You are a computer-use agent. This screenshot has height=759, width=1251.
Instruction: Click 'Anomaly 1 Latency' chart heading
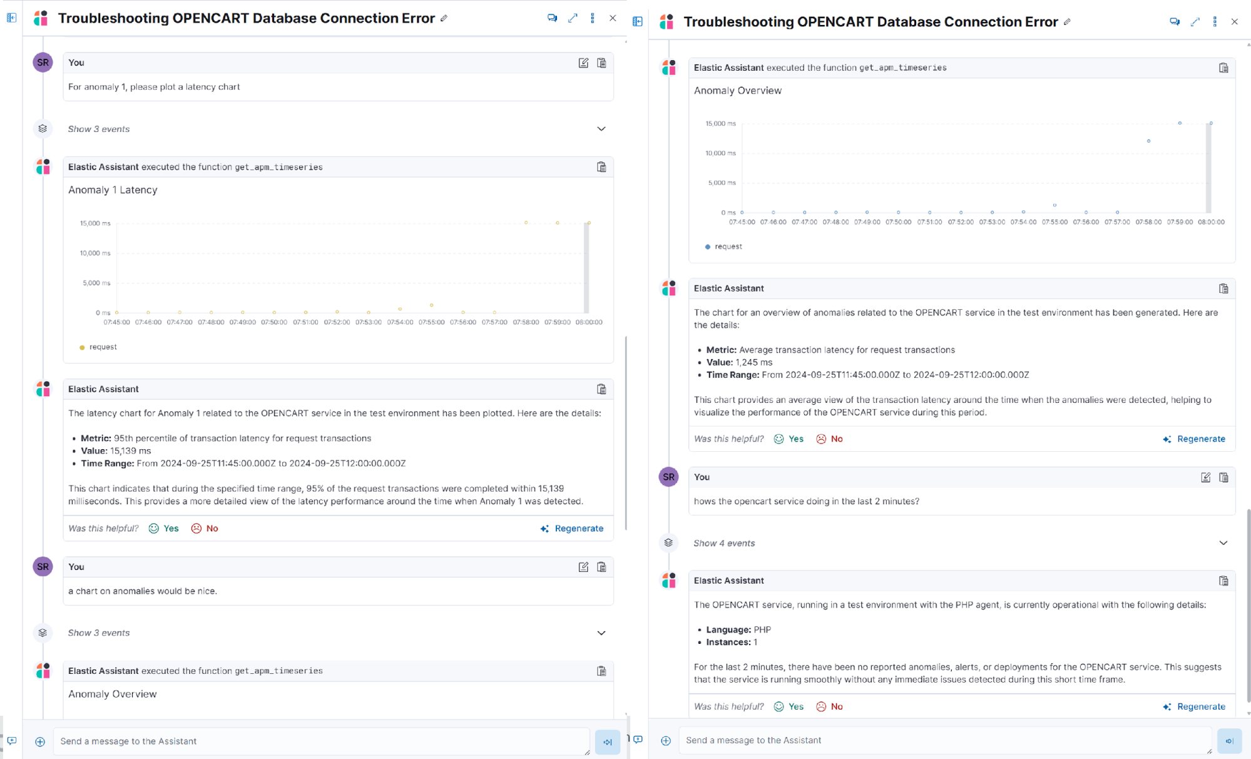tap(113, 190)
